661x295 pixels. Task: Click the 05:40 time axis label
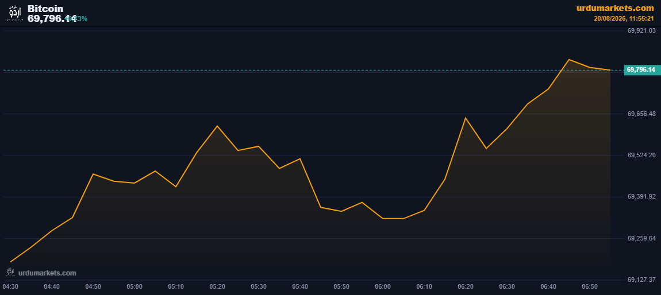point(299,286)
